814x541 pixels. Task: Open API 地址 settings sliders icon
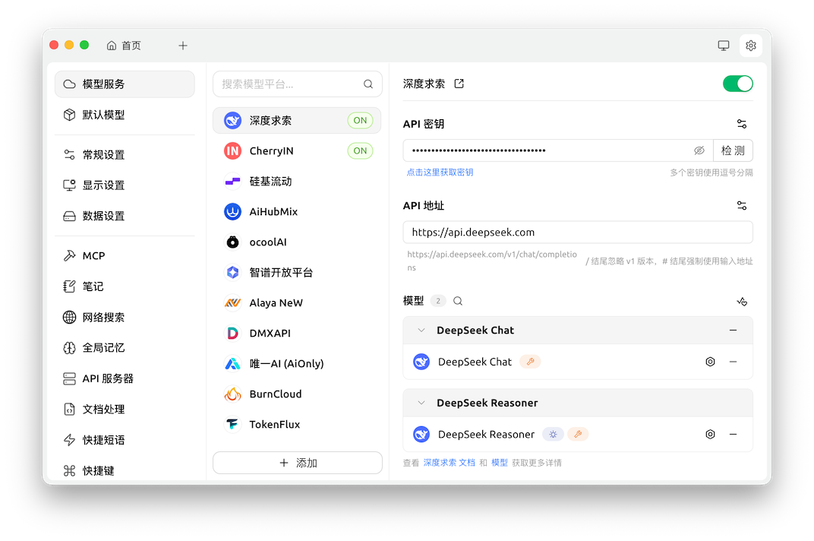(x=742, y=205)
